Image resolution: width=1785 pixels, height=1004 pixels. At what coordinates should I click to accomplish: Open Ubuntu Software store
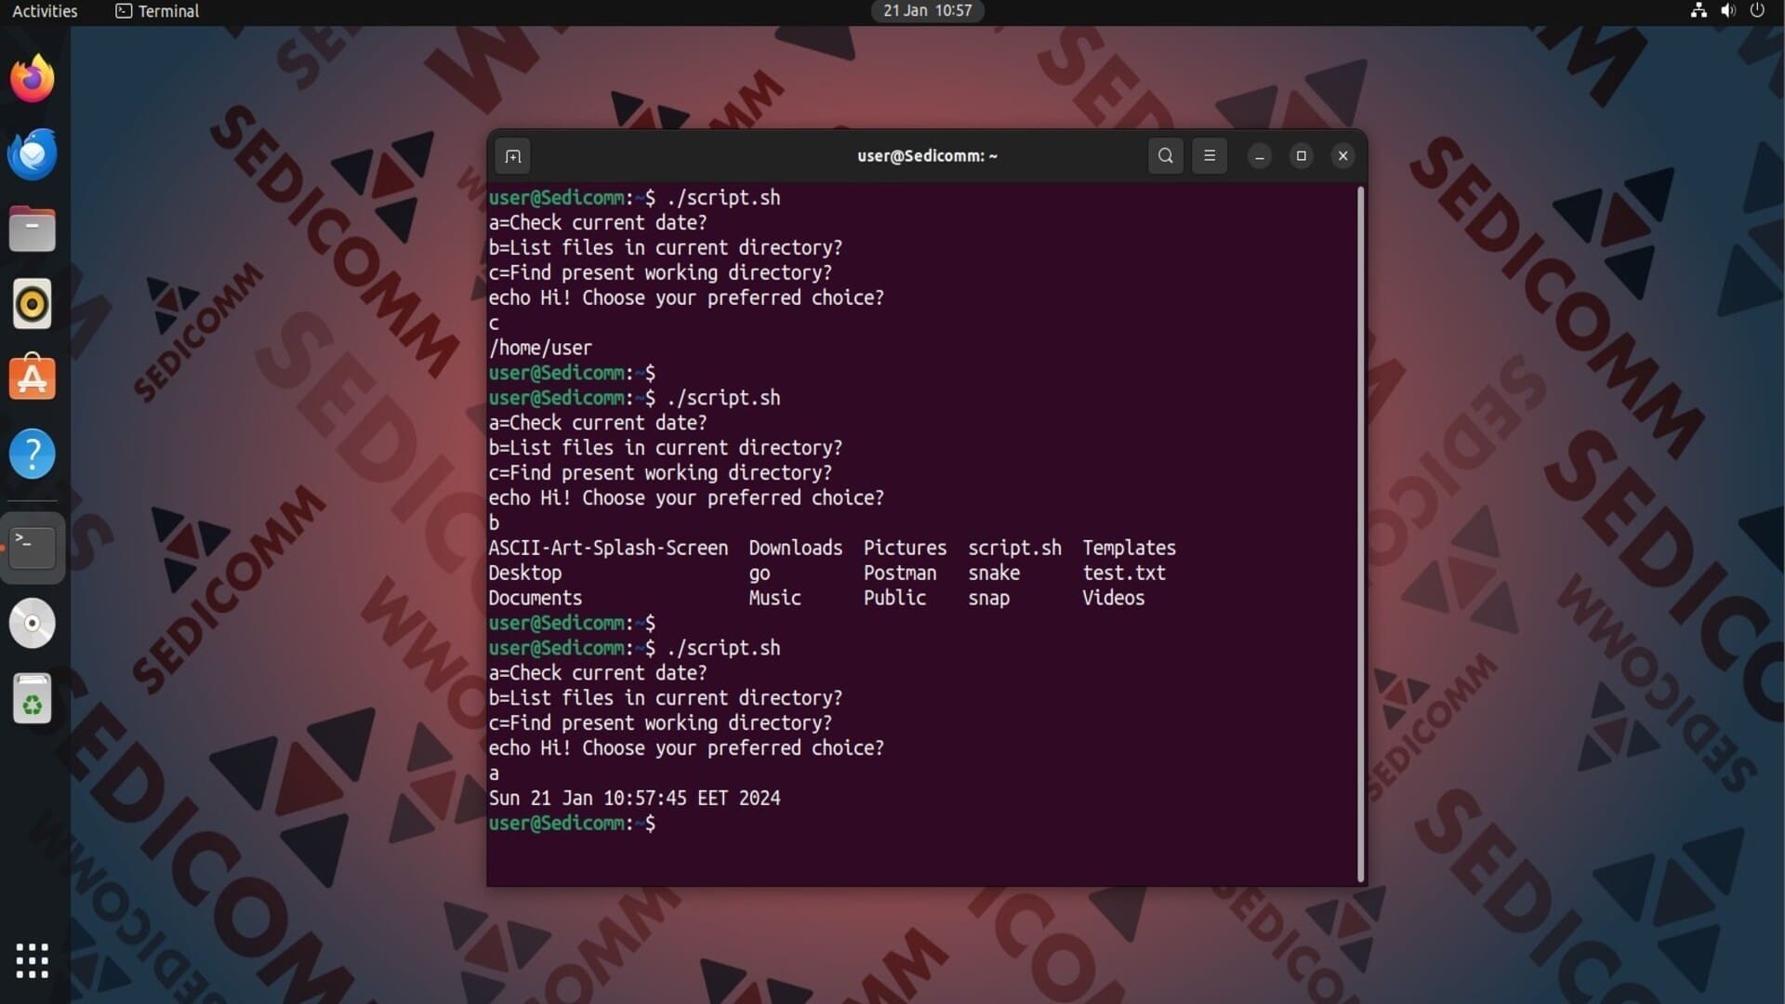point(33,379)
